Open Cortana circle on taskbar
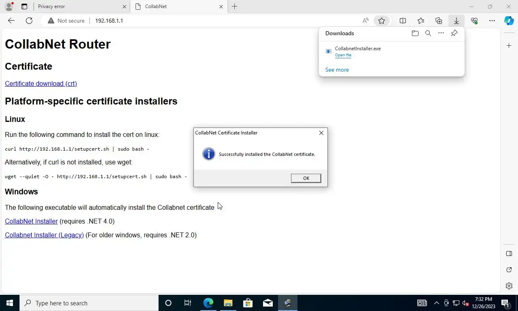 [x=168, y=303]
